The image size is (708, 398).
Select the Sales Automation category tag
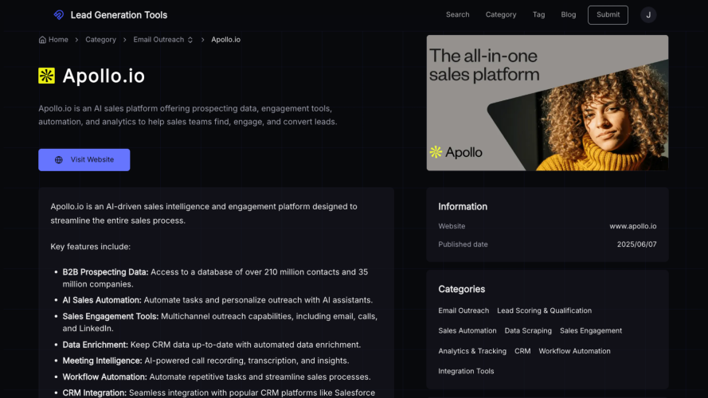tap(467, 331)
